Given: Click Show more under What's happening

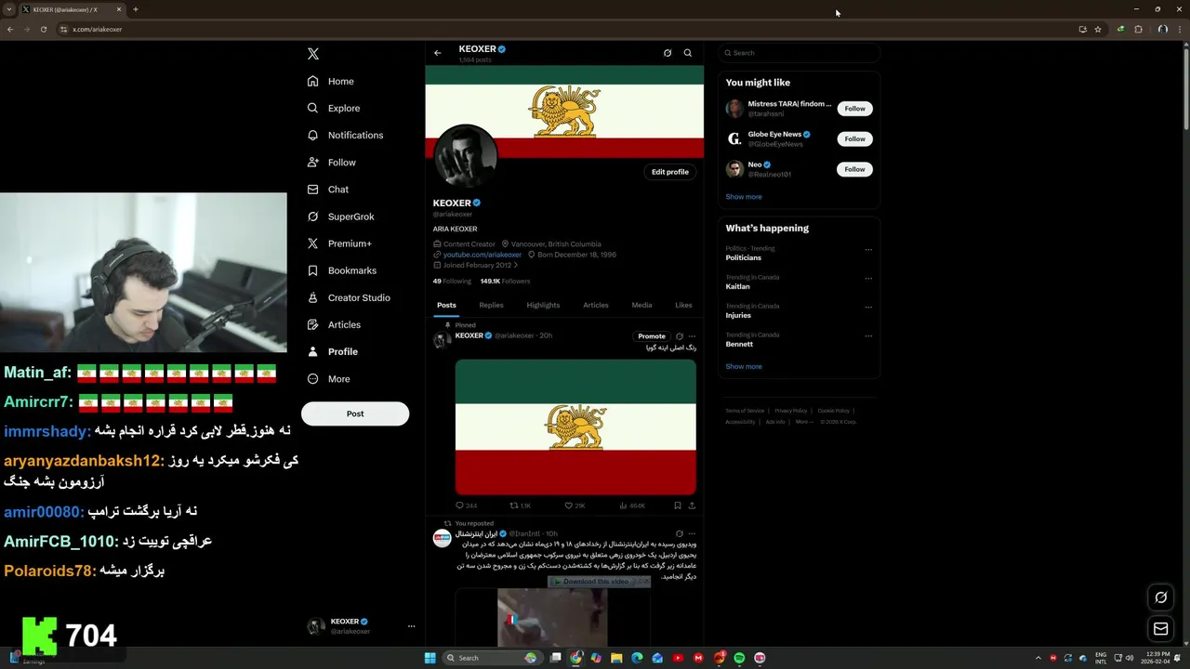Looking at the screenshot, I should coord(744,367).
